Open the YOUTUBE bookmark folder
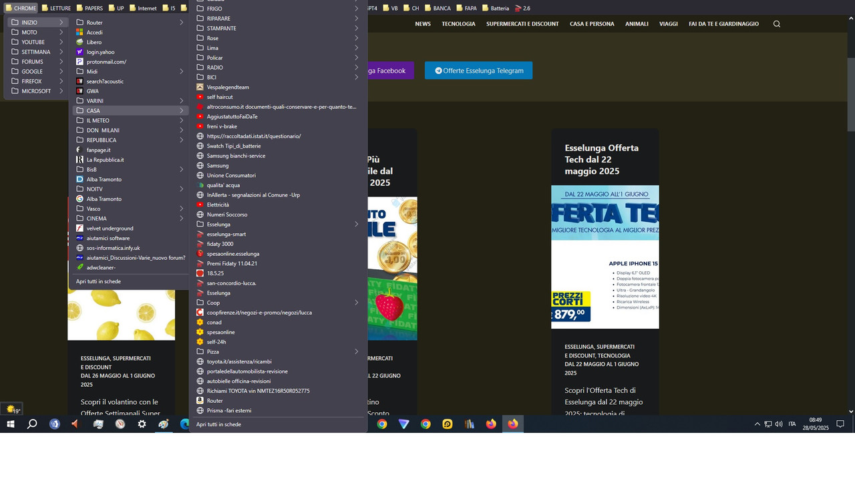The image size is (855, 481). click(x=37, y=42)
